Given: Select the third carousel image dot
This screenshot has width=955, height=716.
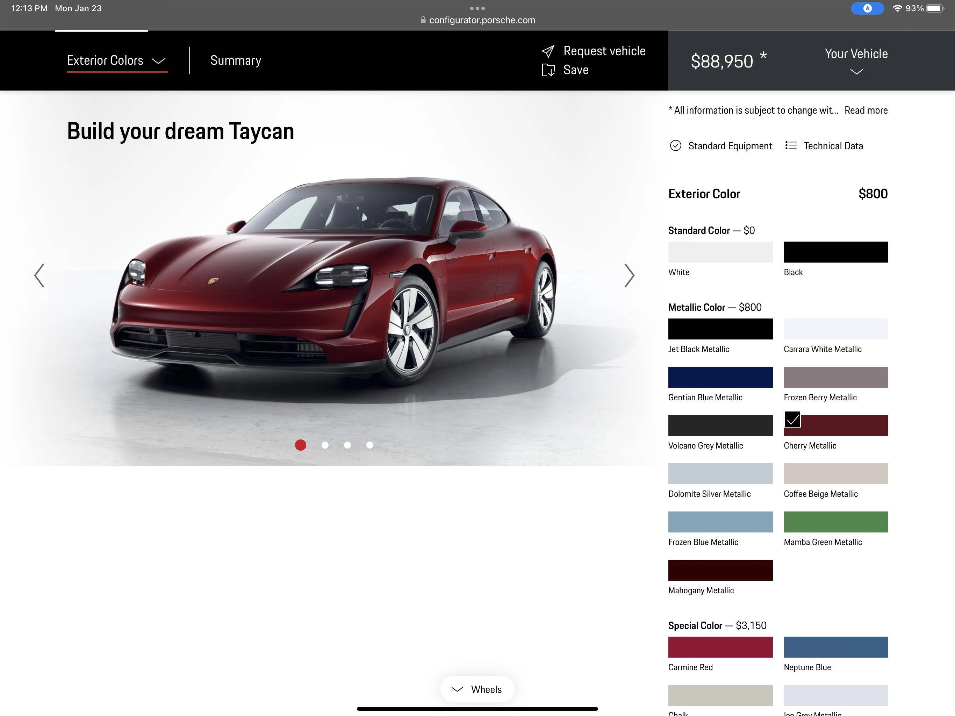Looking at the screenshot, I should (x=347, y=445).
